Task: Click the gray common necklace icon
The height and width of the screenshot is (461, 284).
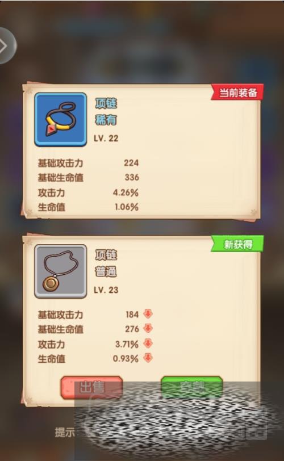Action: [61, 271]
